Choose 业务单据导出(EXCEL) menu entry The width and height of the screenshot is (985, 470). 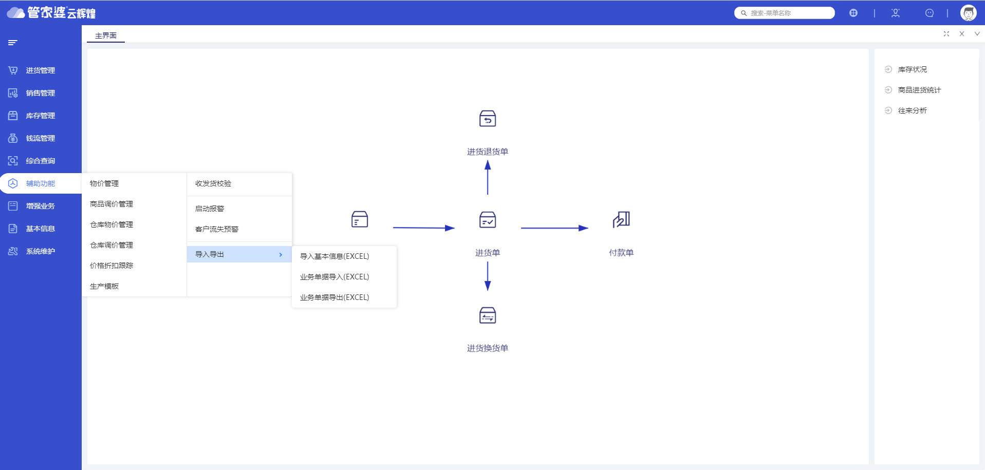click(x=334, y=297)
